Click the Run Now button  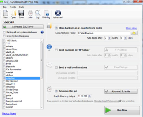coord(122,110)
